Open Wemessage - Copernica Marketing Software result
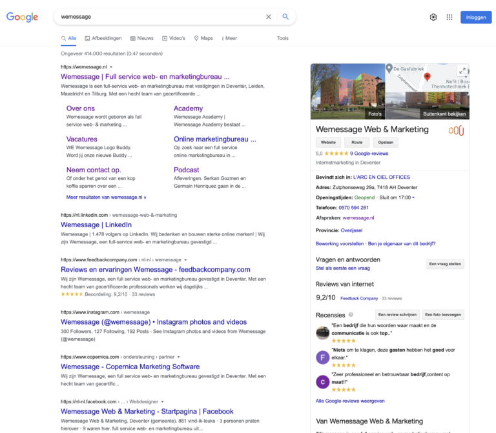Screen dimensions: 496x433 [x=130, y=367]
